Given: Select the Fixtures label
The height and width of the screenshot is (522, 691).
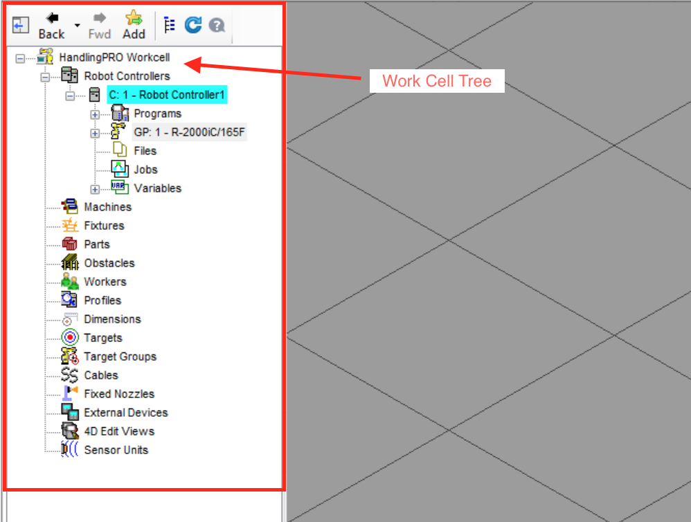Looking at the screenshot, I should point(105,226).
